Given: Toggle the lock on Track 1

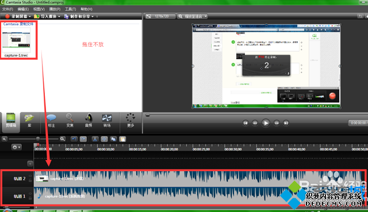Looking at the screenshot, I should (x=30, y=198).
